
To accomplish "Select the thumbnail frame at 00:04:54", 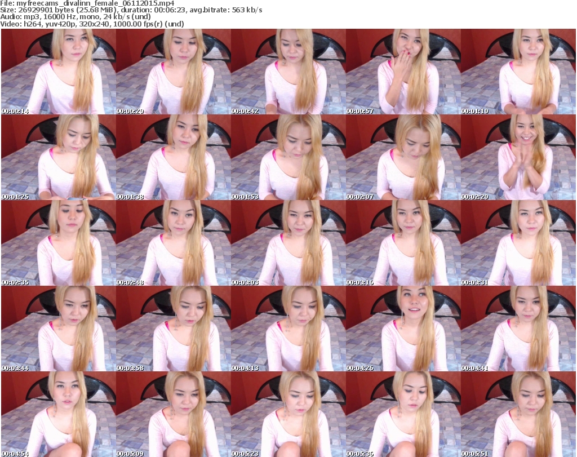I will (59, 414).
